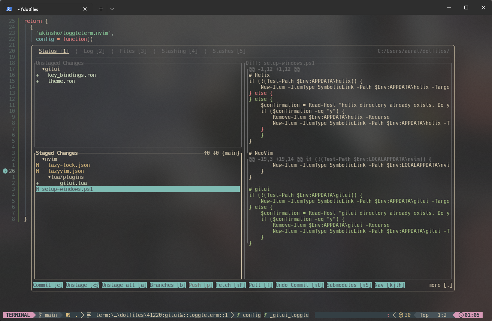
Task: Select lazy-lock.json in Staged Changes
Action: (69, 165)
